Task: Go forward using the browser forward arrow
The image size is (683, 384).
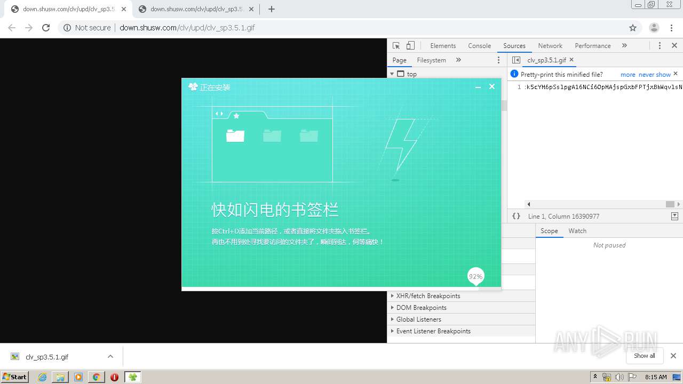Action: tap(29, 28)
